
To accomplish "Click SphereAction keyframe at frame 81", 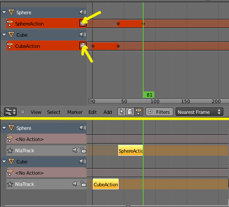I will (143, 24).
